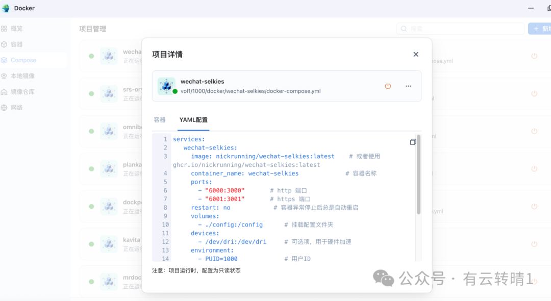
Task: Click power icon on the kavita project row
Action: 534,244
